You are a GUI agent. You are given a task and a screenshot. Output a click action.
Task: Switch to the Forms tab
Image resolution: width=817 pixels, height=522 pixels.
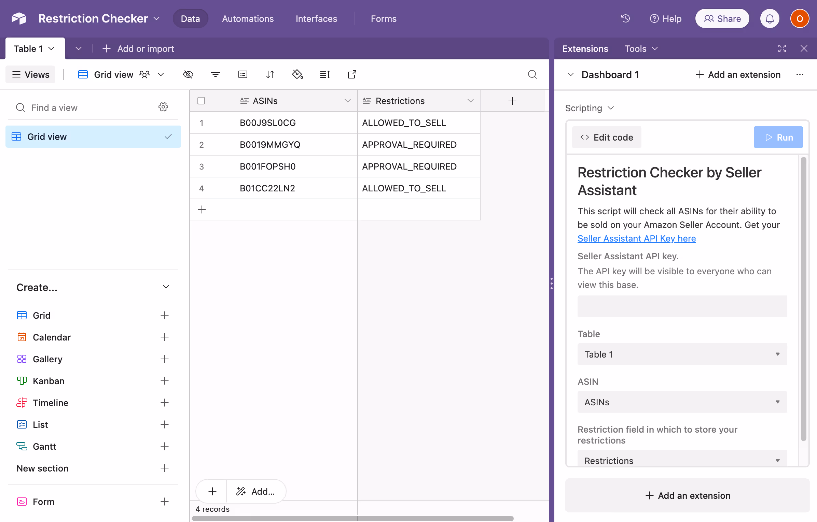[384, 18]
